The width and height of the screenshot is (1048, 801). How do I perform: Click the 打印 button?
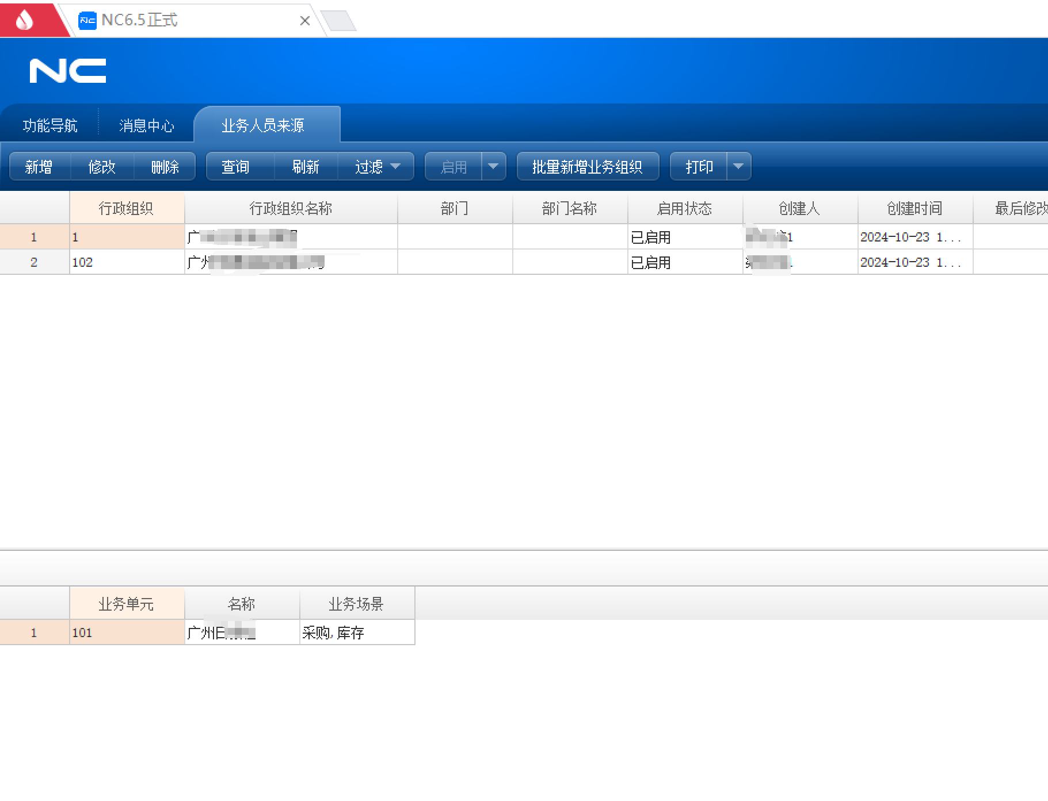(699, 167)
